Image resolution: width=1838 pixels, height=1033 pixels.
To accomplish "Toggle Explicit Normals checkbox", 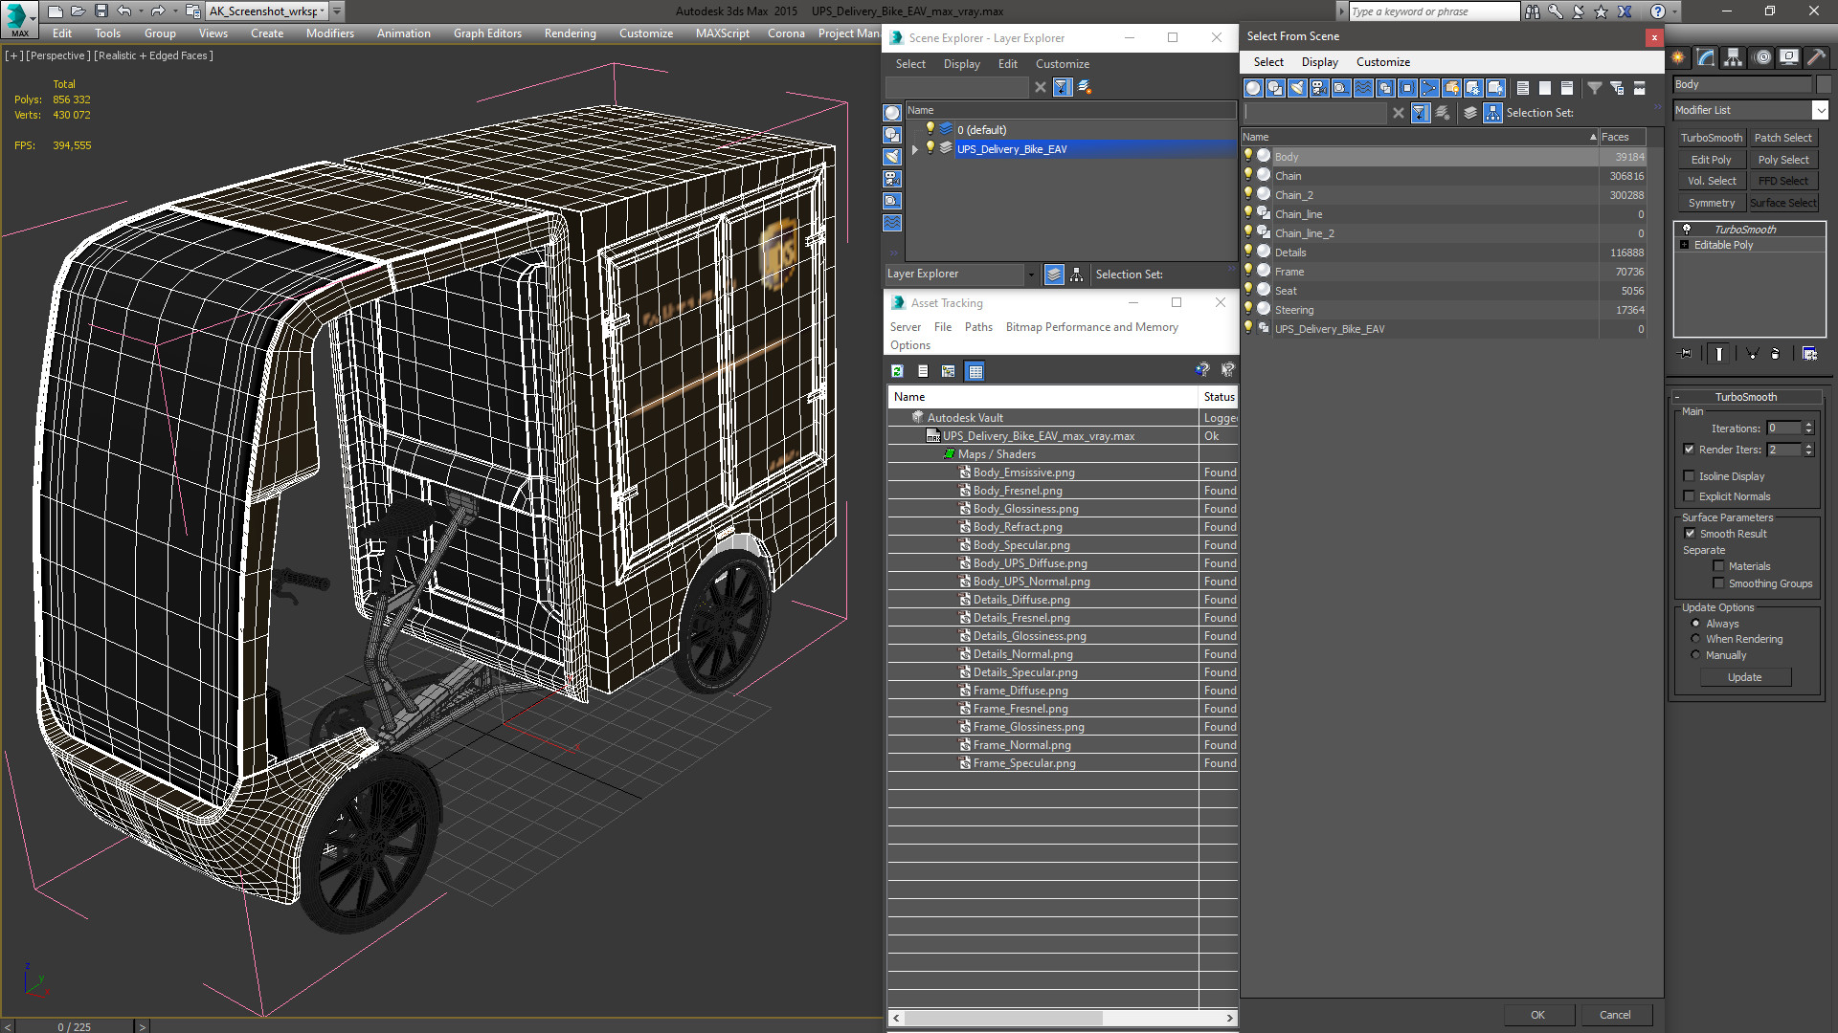I will click(x=1689, y=496).
